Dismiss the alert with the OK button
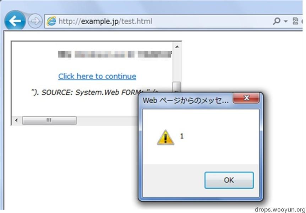Screen dimensions: 306x213 (x=229, y=180)
